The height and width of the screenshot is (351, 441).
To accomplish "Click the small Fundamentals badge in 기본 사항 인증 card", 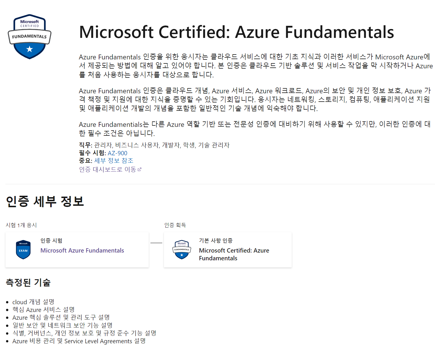I will (x=182, y=250).
